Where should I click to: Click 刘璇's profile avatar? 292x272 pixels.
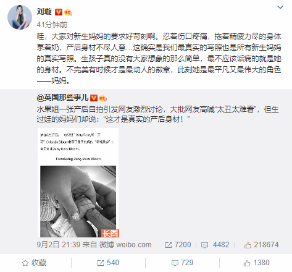[x=20, y=17]
